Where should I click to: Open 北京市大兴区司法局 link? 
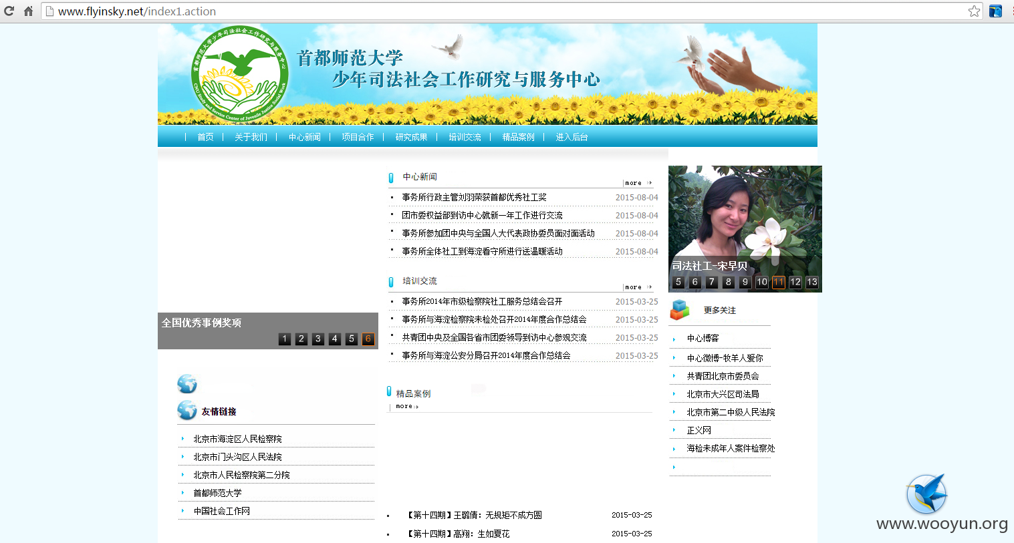tap(723, 394)
